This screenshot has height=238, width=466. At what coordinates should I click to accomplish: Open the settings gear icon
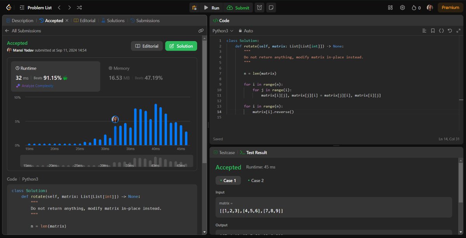pyautogui.click(x=402, y=7)
